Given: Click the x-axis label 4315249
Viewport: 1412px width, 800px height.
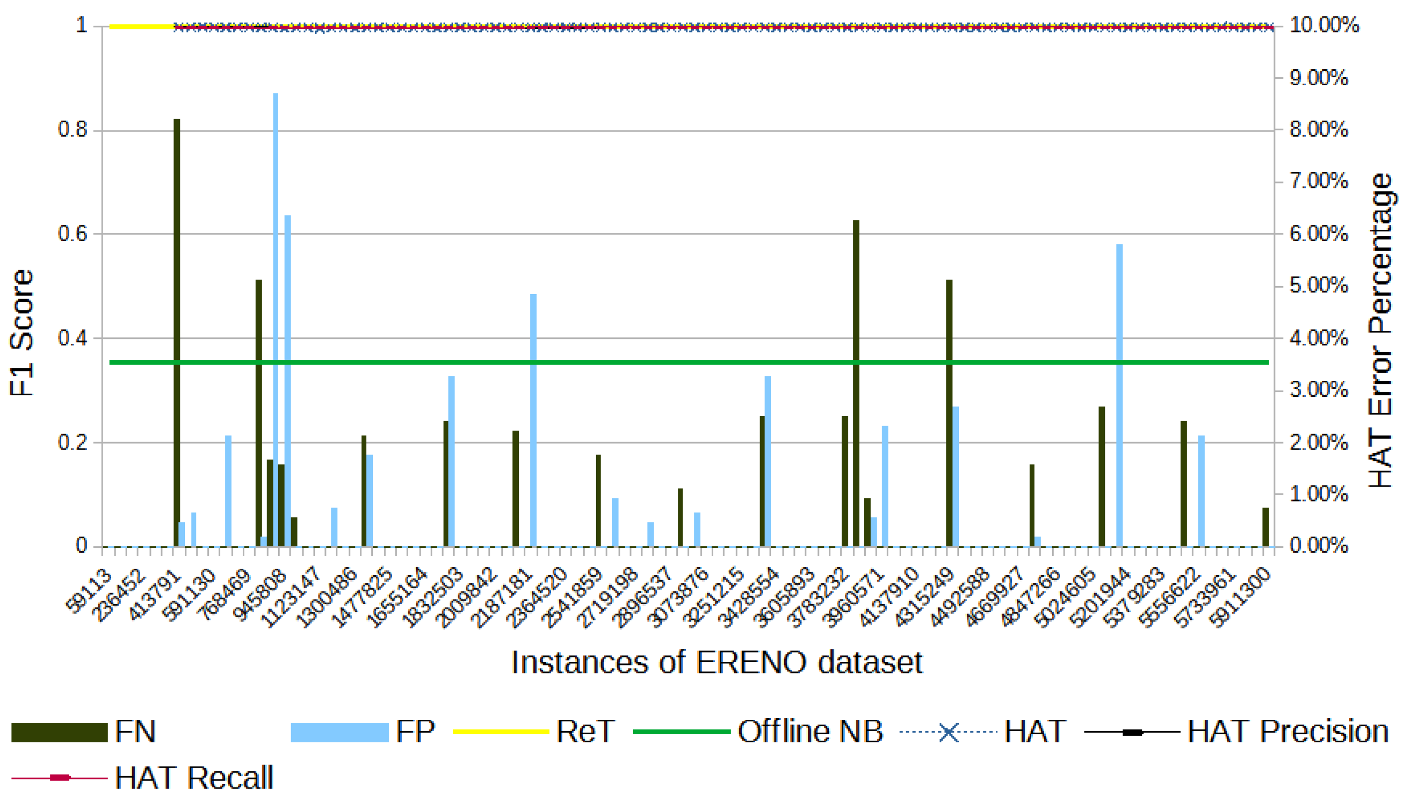Looking at the screenshot, I should pyautogui.click(x=925, y=598).
